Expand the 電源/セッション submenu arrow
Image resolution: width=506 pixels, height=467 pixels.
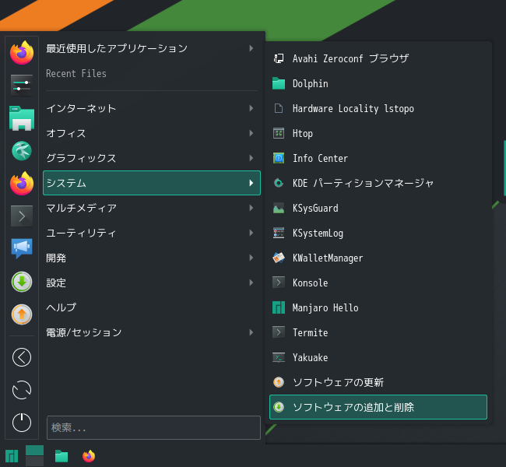point(251,332)
